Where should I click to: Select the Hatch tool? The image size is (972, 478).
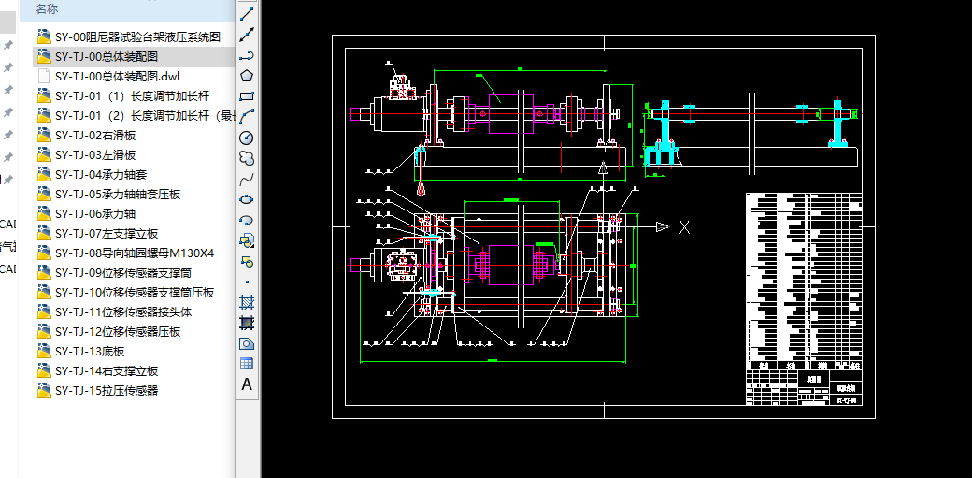pos(247,302)
